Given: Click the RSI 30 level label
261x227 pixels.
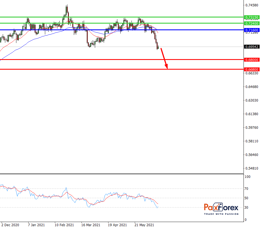Looking at the screenshot, I should click(x=246, y=208).
